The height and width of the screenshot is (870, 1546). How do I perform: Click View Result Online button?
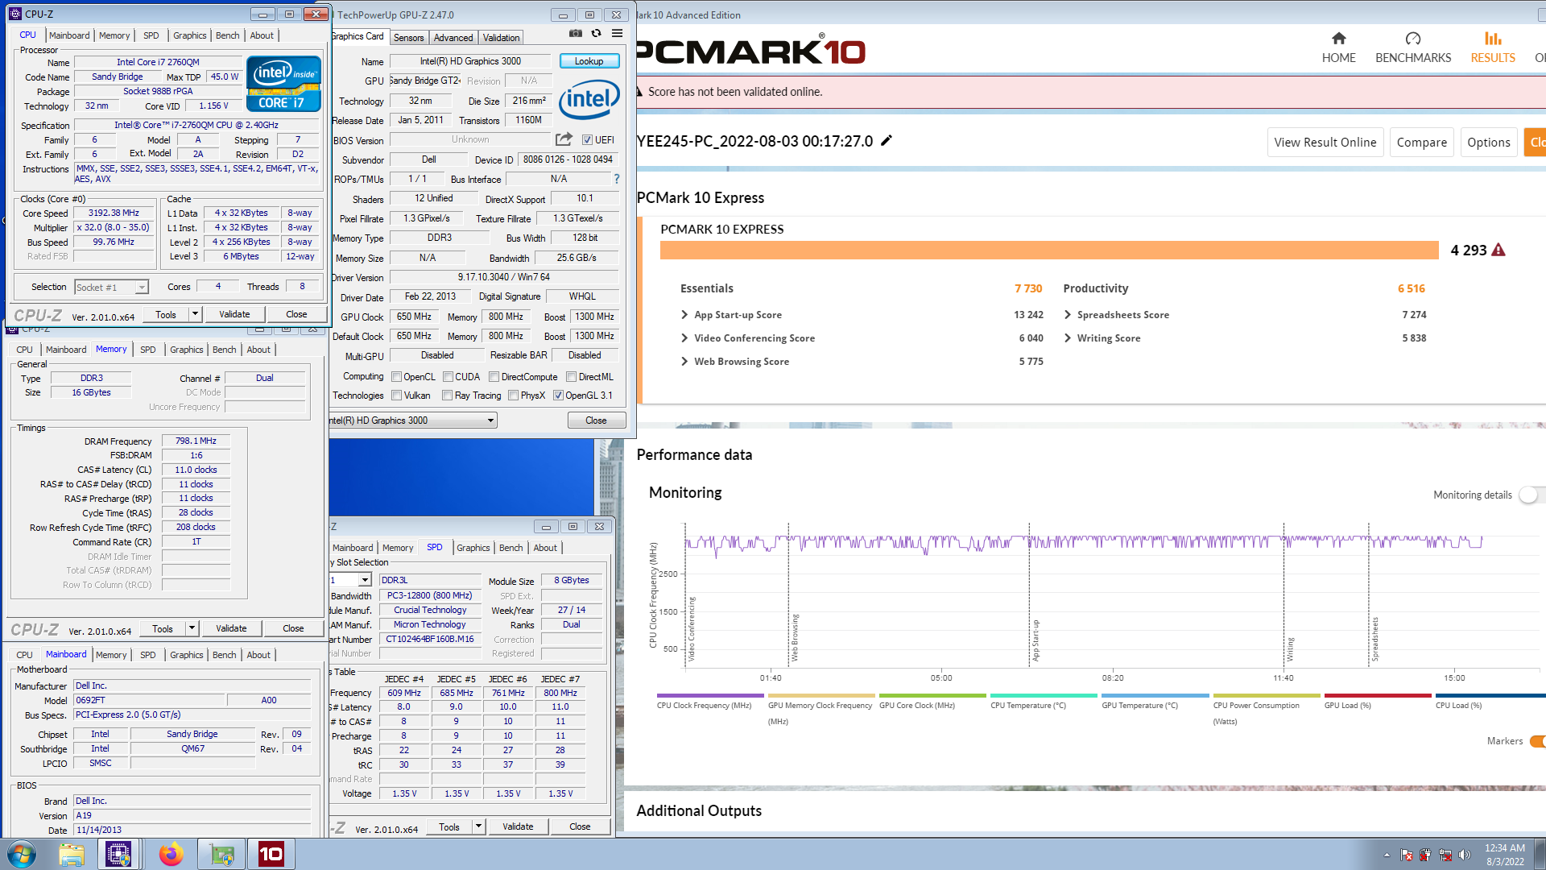pos(1325,143)
